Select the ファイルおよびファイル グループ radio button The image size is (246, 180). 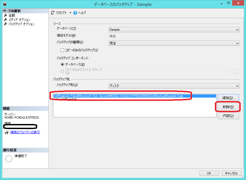coord(62,71)
